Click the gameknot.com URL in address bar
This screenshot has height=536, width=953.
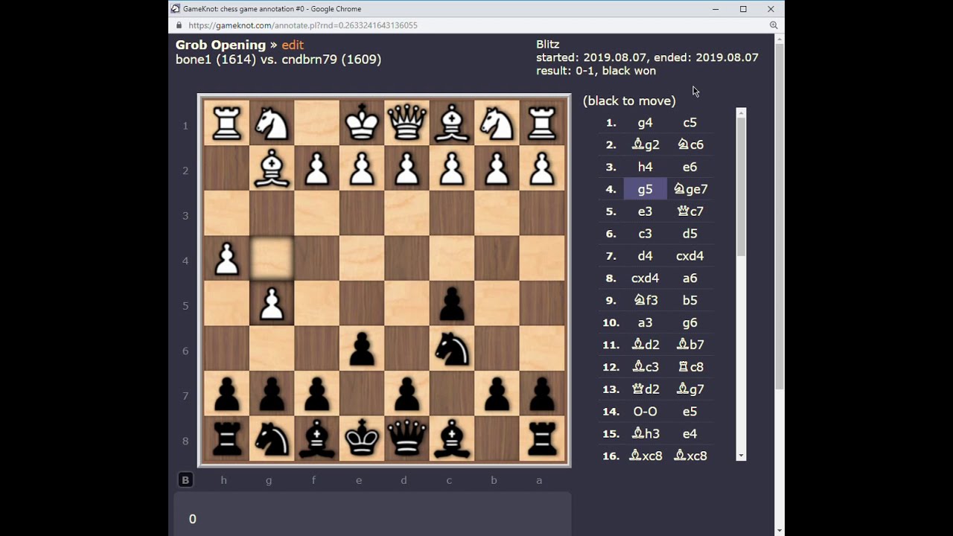click(x=303, y=25)
